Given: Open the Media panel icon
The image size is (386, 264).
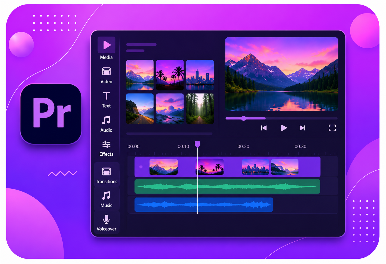Looking at the screenshot, I should coord(107,45).
